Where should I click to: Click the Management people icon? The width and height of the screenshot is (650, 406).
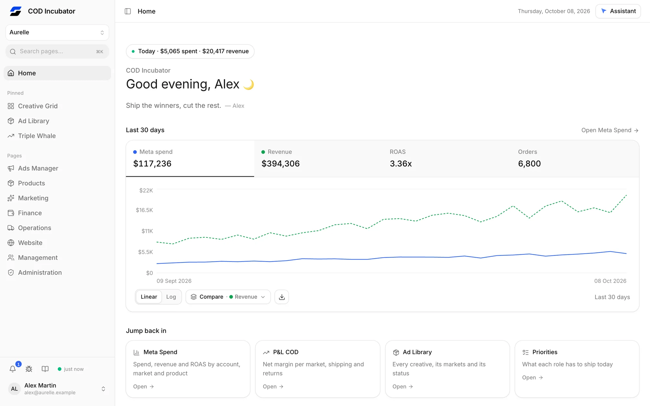point(11,258)
